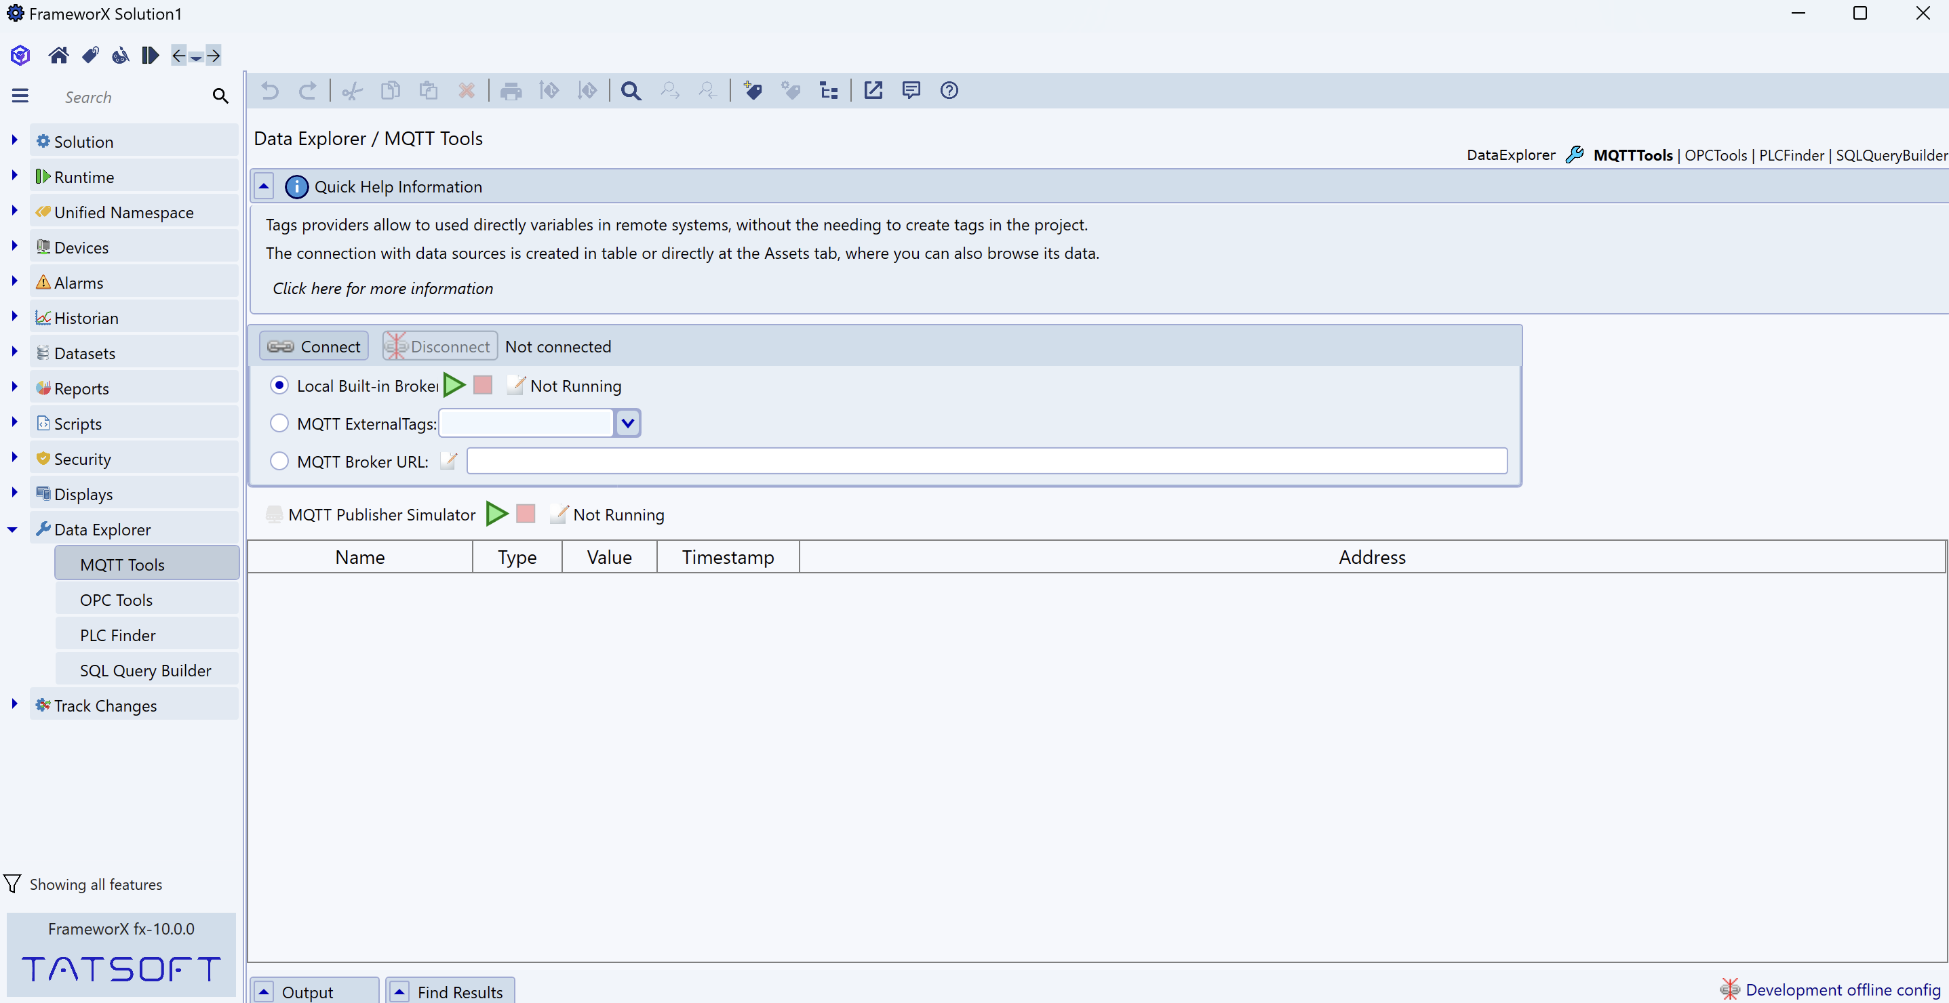Click the Disconnect button
This screenshot has width=1949, height=1003.
pyautogui.click(x=439, y=346)
